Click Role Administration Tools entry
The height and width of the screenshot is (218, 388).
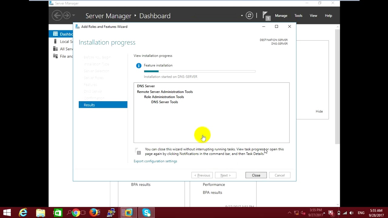click(164, 97)
